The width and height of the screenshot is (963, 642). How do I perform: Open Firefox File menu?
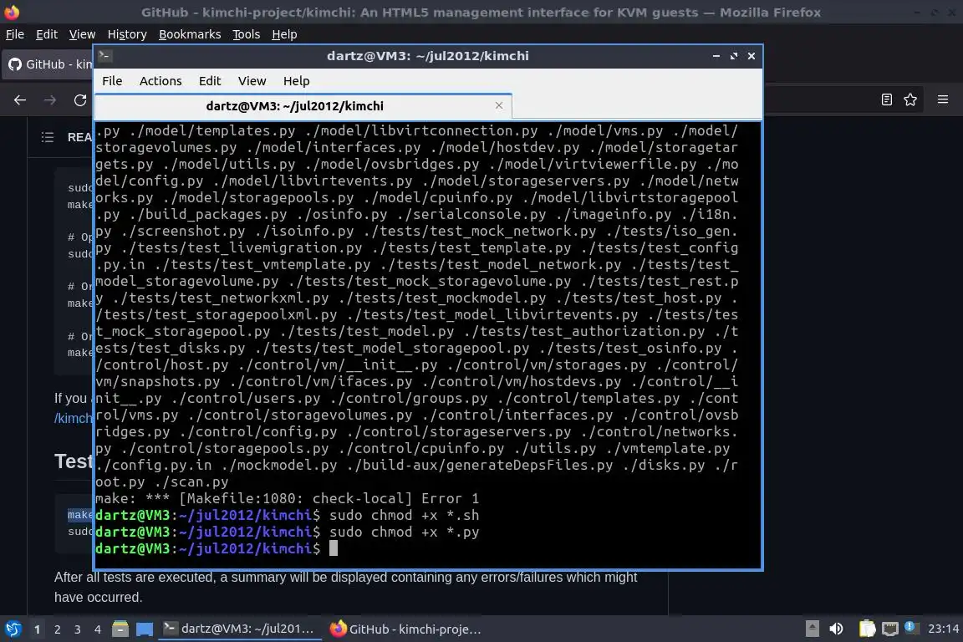pyautogui.click(x=15, y=34)
